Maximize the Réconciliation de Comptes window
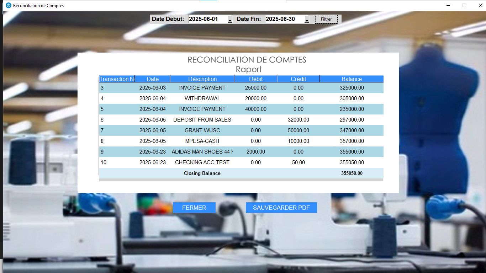Viewport: 486px width, 273px height. point(464,5)
